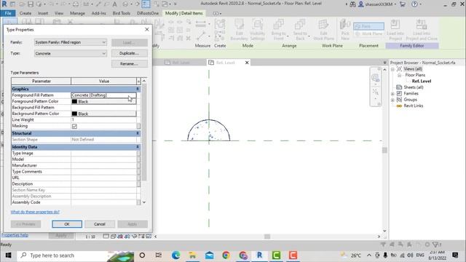Image resolution: width=466 pixels, height=262 pixels.
Task: Open the Autodesk App Store cart icon
Action: coord(403,4)
